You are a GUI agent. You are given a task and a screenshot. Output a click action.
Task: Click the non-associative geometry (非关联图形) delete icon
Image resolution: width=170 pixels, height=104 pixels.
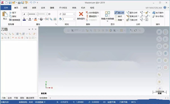click(x=87, y=13)
